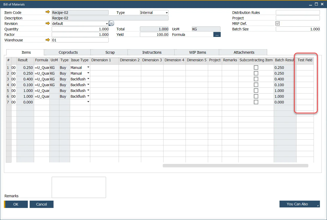Click into the Batch Size field
This screenshot has height=220, width=327.
[298, 29]
